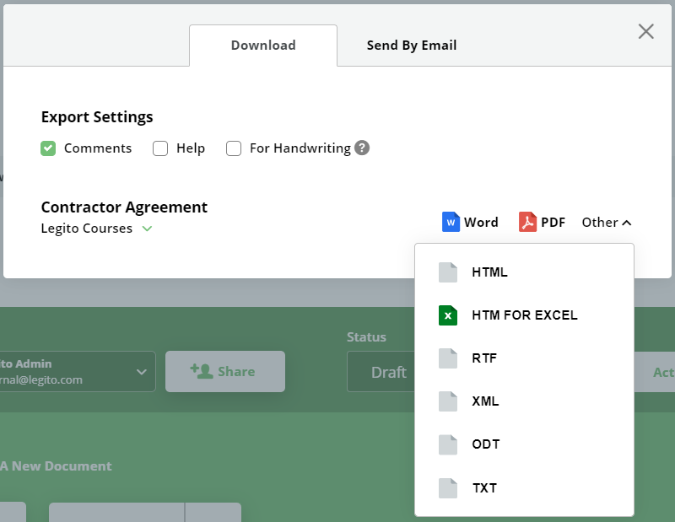Viewport: 675px width, 522px height.
Task: Click the Export Settings heading
Action: click(x=97, y=117)
